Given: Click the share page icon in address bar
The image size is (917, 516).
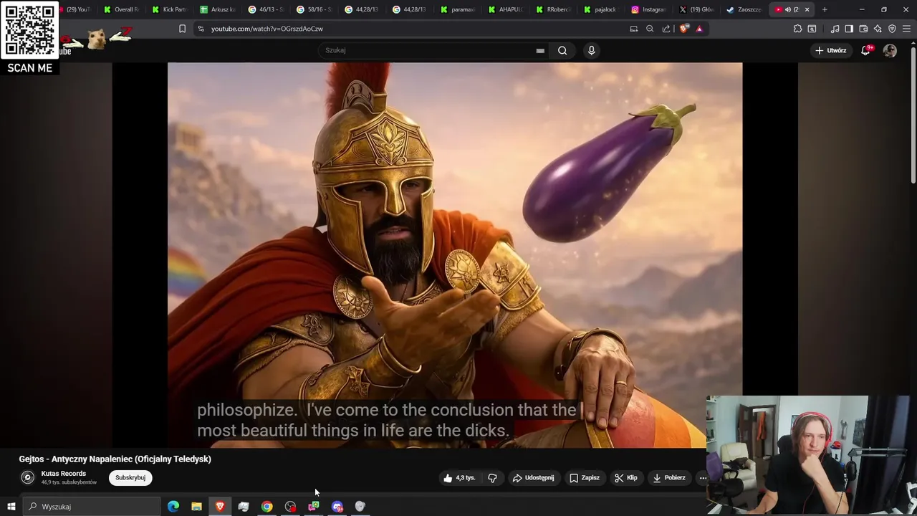Looking at the screenshot, I should (x=666, y=29).
